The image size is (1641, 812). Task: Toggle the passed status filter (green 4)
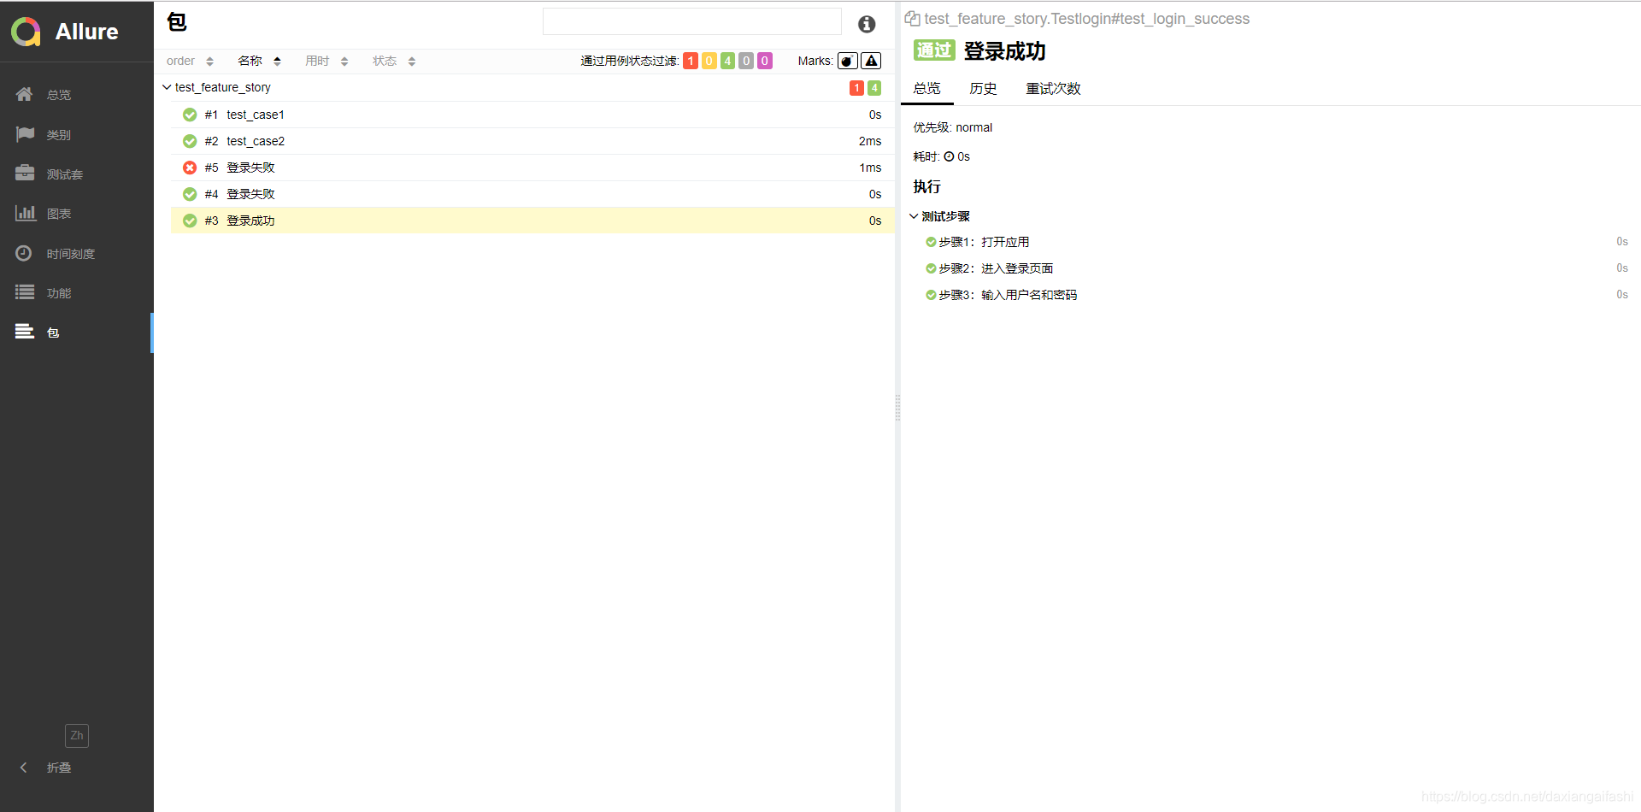[x=727, y=61]
